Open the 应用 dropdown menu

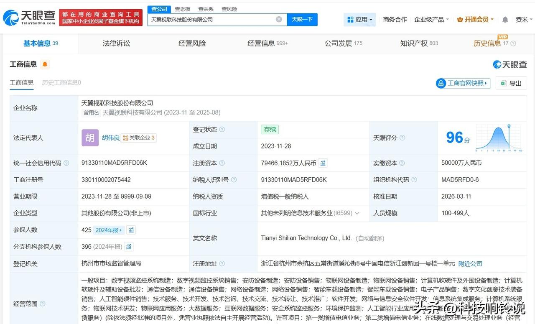[x=359, y=20]
